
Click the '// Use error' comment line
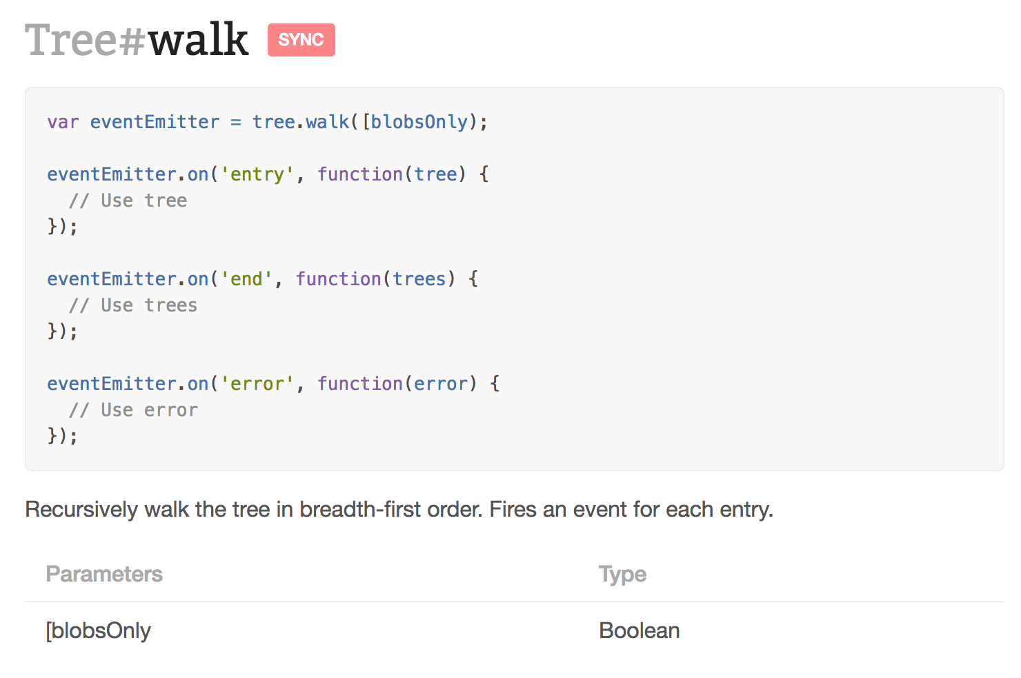(x=133, y=410)
